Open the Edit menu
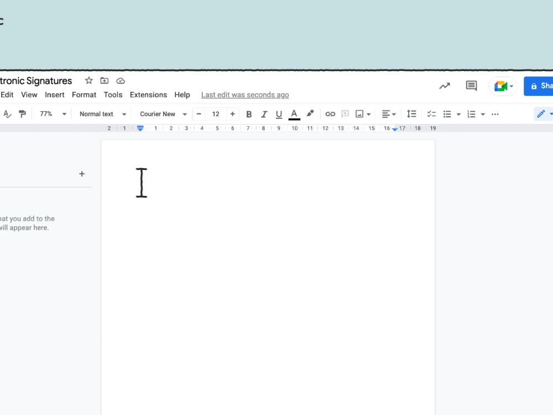 (x=7, y=95)
